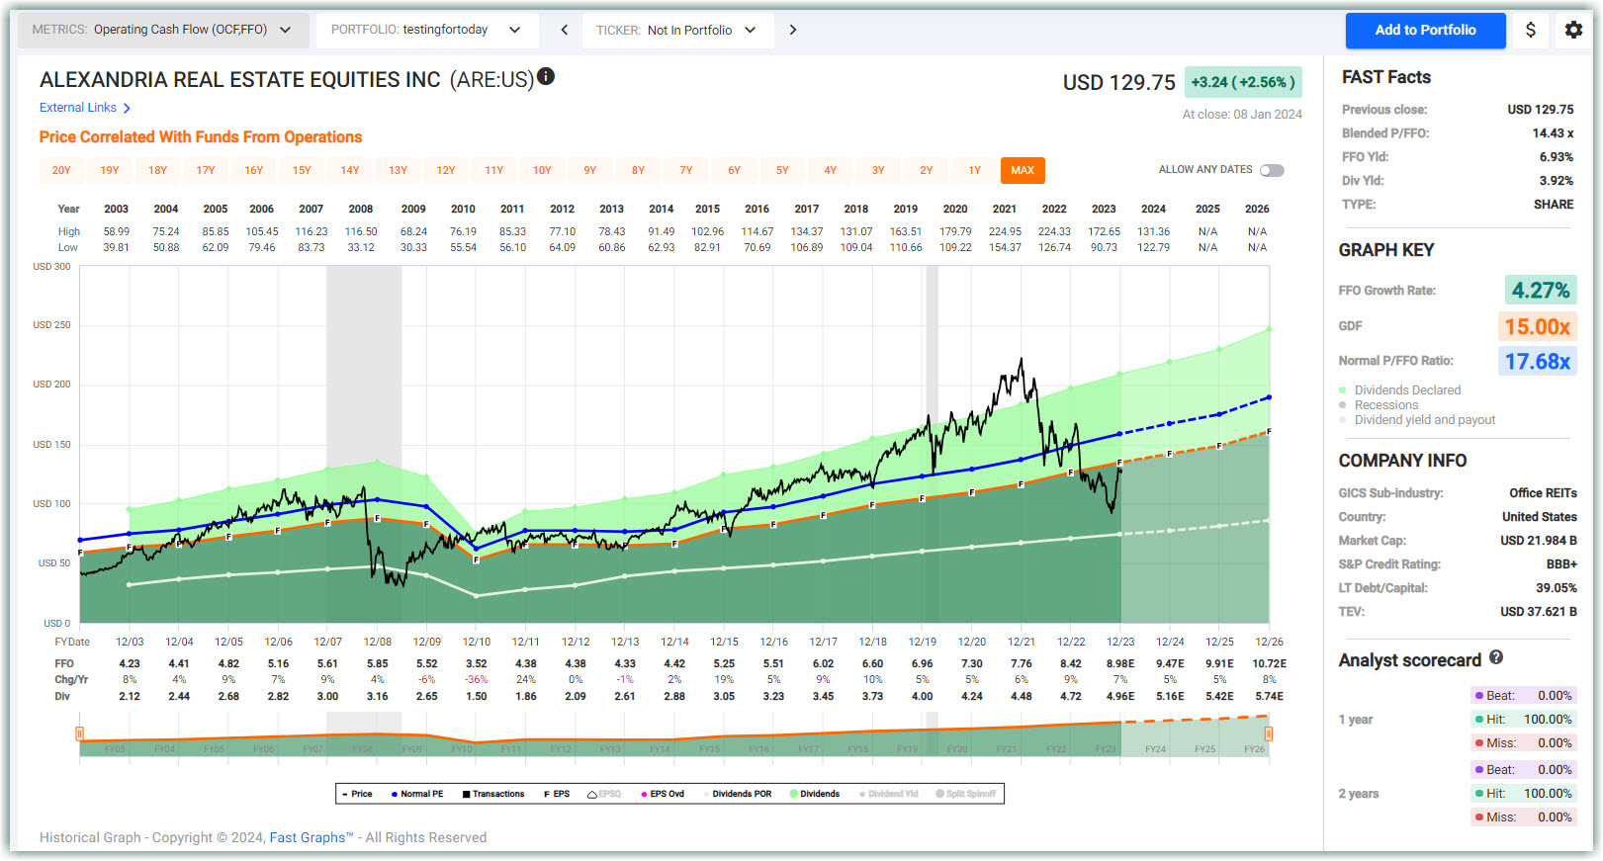Click the USD 129.75 current price
Image resolution: width=1603 pixels, height=861 pixels.
point(1119,82)
